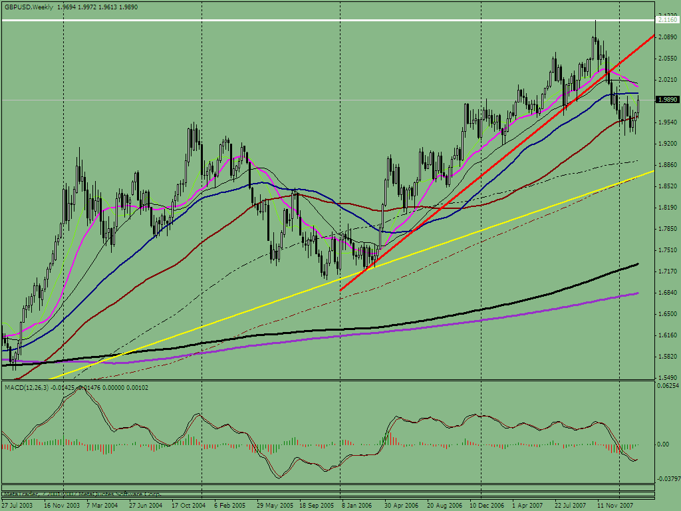Click the 1.6160 price scale value
Viewport: 681px width, 511px height.
click(668, 335)
